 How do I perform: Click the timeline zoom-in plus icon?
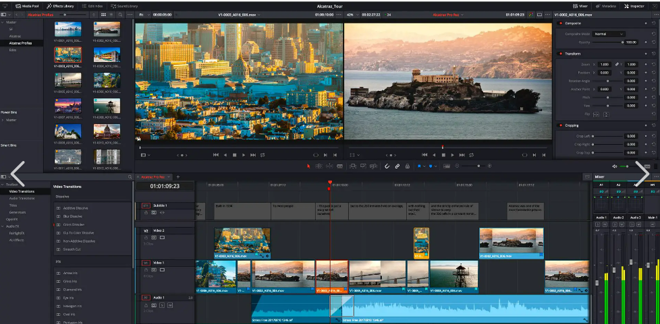[489, 166]
